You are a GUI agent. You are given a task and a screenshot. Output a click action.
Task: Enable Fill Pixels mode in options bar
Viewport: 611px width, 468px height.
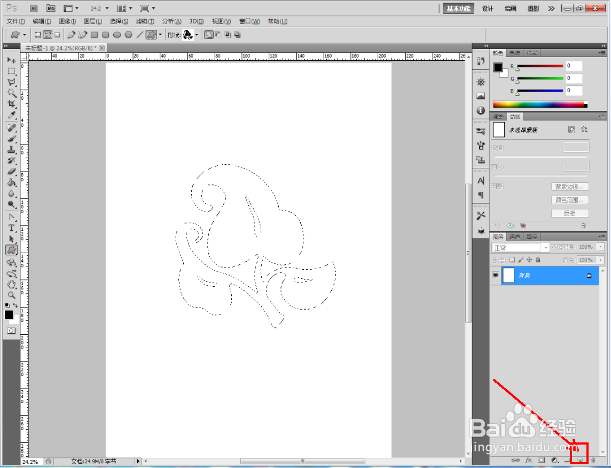(57, 35)
